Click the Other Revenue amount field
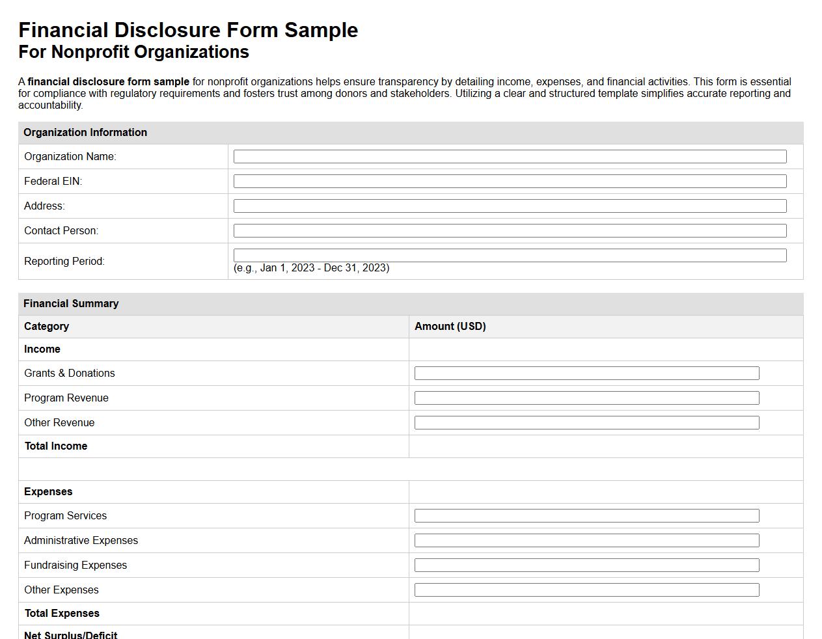The image size is (822, 639). [586, 422]
